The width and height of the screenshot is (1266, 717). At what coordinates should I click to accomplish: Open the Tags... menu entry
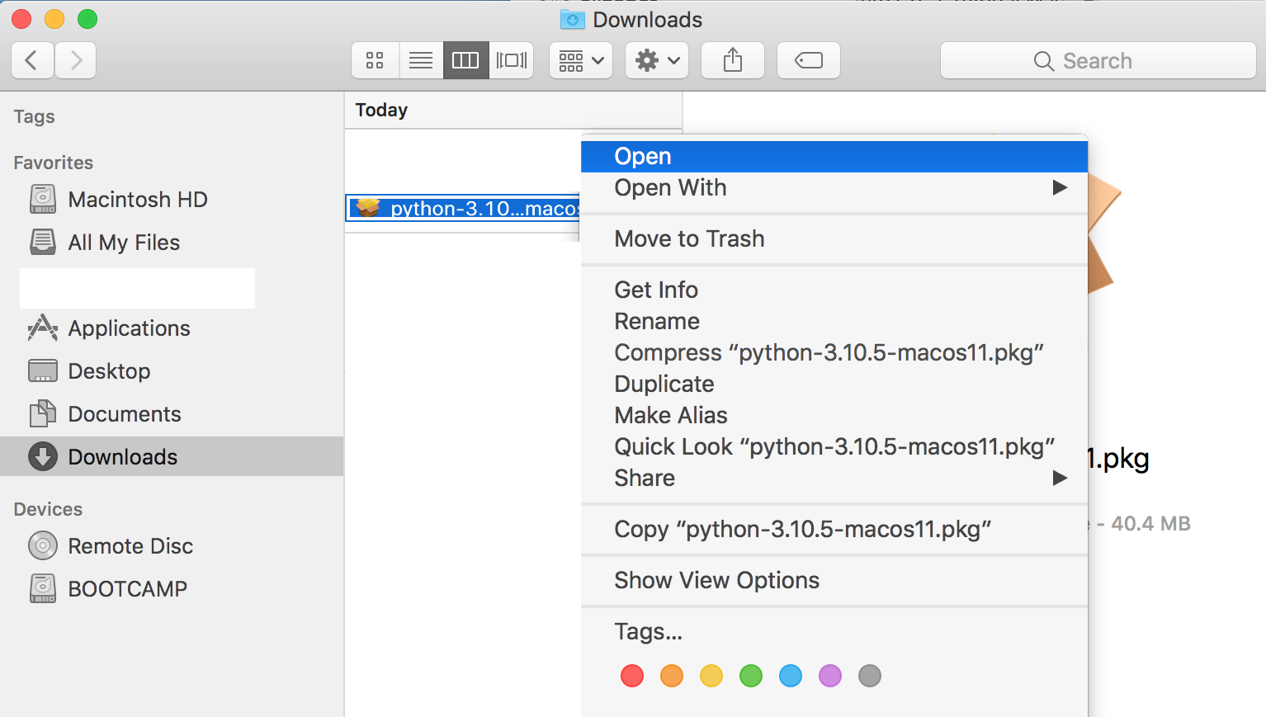(x=834, y=632)
